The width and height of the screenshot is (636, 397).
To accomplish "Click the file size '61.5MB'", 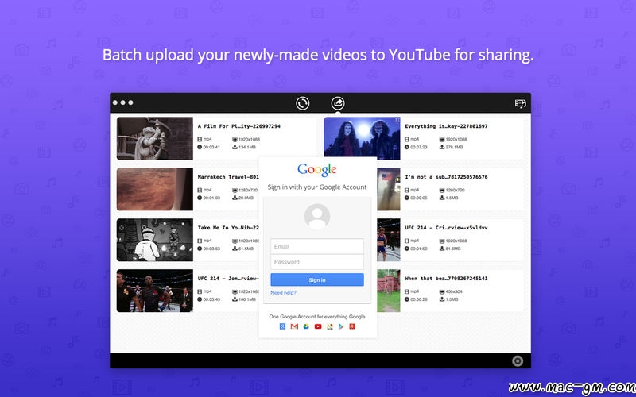I will click(246, 249).
